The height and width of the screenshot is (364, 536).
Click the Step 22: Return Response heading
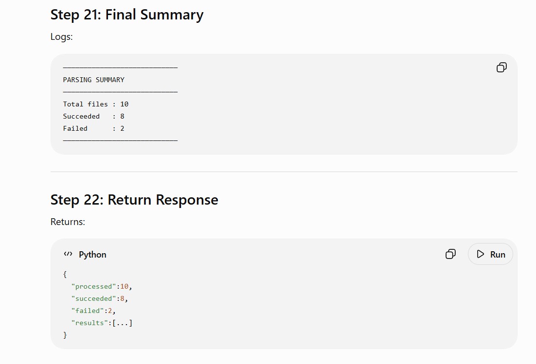click(134, 200)
